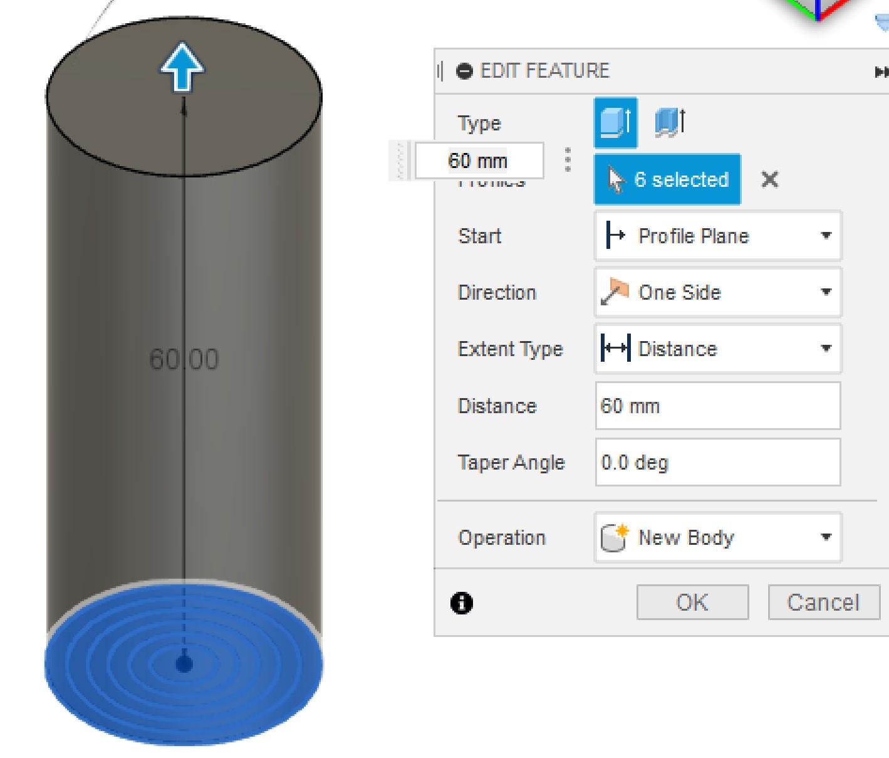889x758 pixels.
Task: Open the Operation dropdown showing New Body
Action: (718, 537)
